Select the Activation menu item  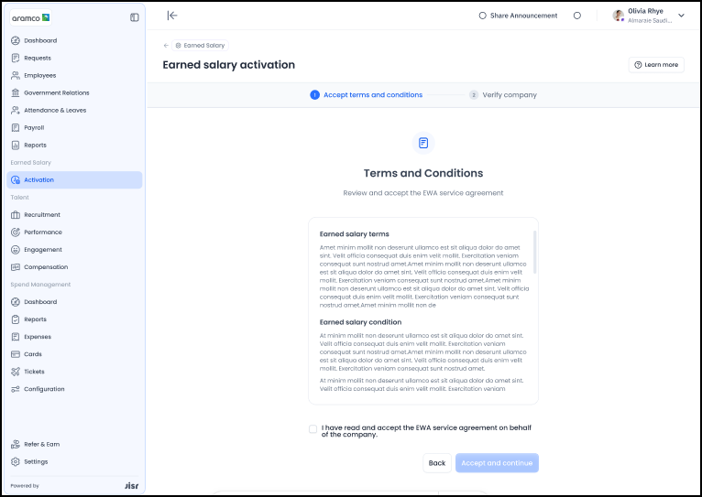38,180
